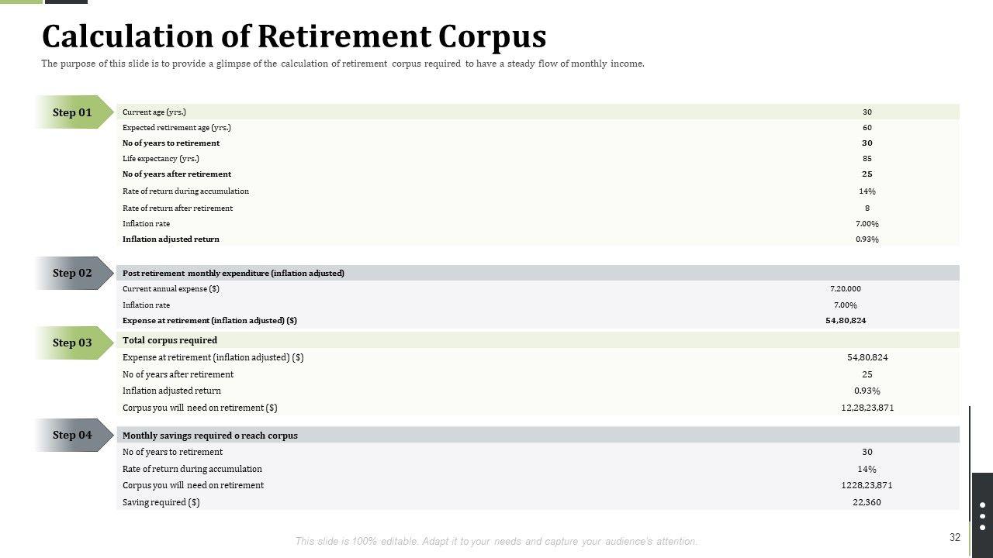Select the Expected retirement age value 60
Viewport: 993px width, 558px height.
click(x=867, y=127)
